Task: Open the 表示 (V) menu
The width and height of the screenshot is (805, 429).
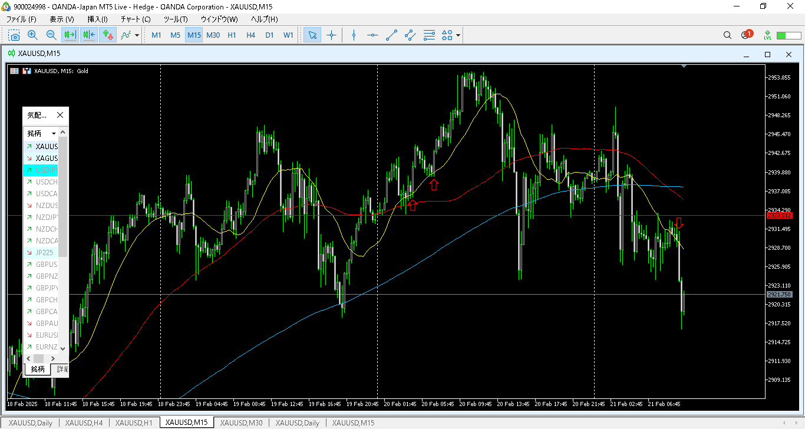Action: tap(62, 19)
